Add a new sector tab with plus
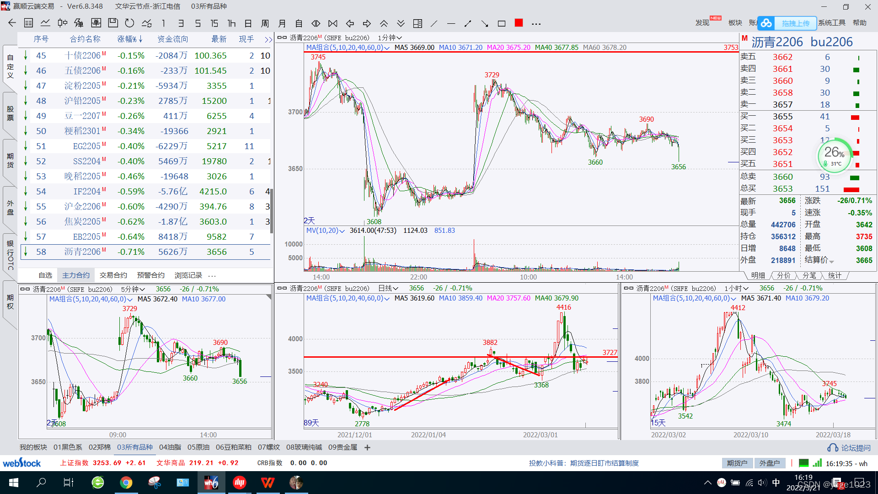 [367, 447]
